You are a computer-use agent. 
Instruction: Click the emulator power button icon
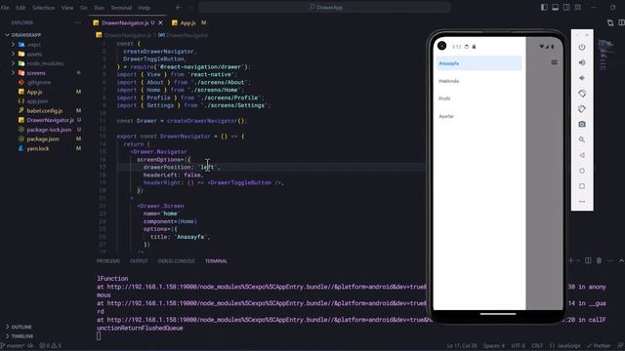click(x=582, y=47)
